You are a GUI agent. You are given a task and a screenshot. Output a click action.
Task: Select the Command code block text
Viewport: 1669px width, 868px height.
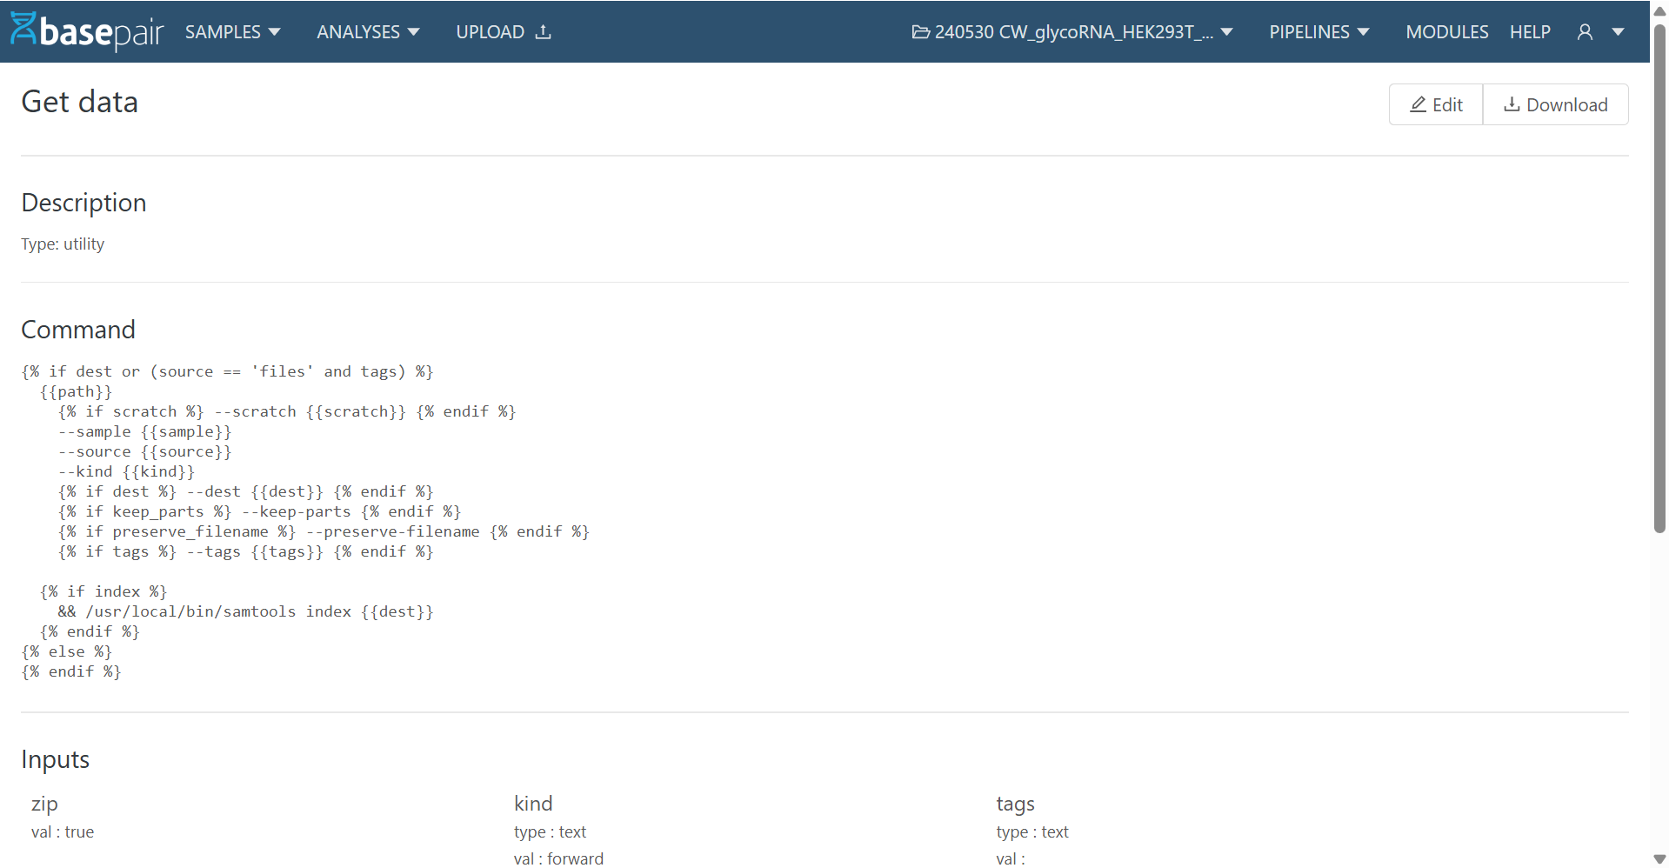304,521
